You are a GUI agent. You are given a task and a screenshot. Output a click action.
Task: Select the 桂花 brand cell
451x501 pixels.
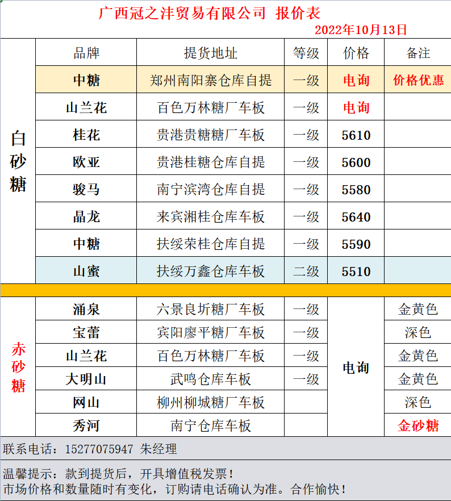(x=86, y=135)
